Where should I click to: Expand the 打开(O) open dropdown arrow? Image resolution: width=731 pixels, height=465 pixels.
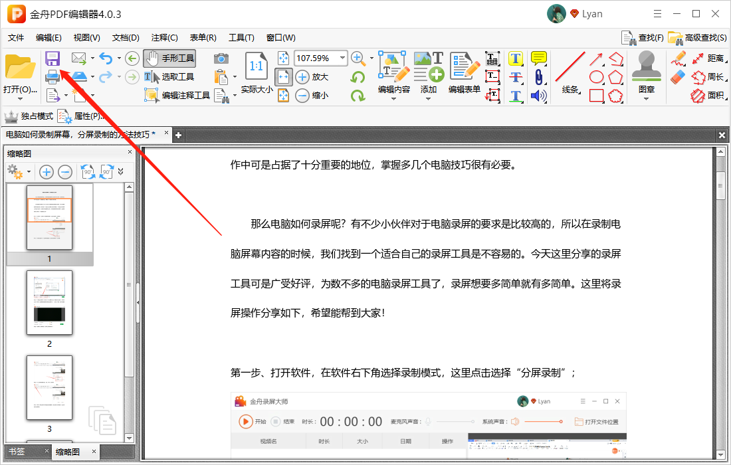[x=20, y=99]
